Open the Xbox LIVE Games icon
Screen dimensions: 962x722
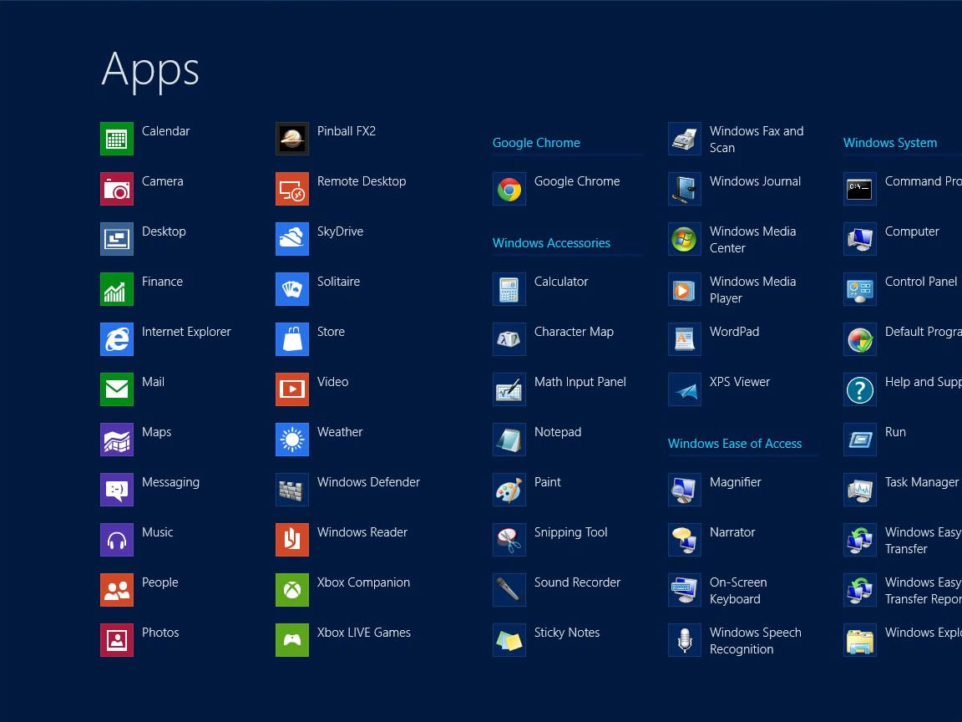292,640
